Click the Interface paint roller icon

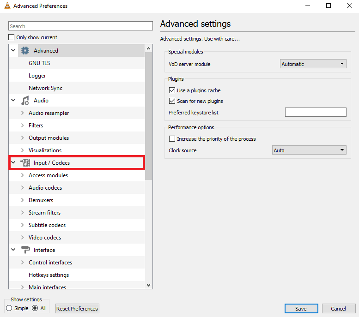[25, 250]
